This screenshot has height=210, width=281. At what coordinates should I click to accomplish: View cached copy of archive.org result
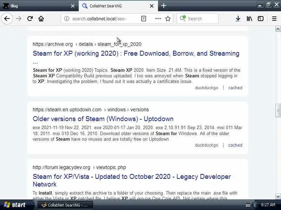pyautogui.click(x=235, y=88)
